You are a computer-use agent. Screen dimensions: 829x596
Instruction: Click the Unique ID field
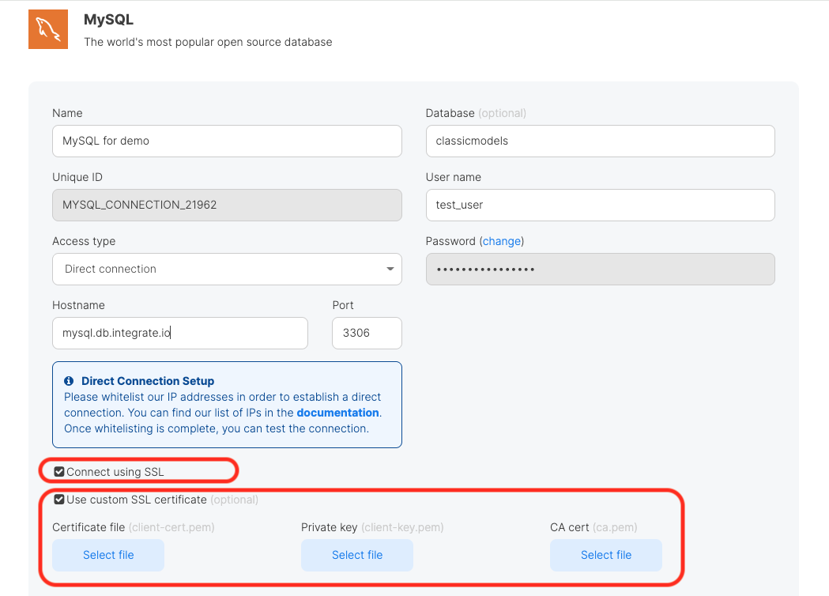coord(227,205)
